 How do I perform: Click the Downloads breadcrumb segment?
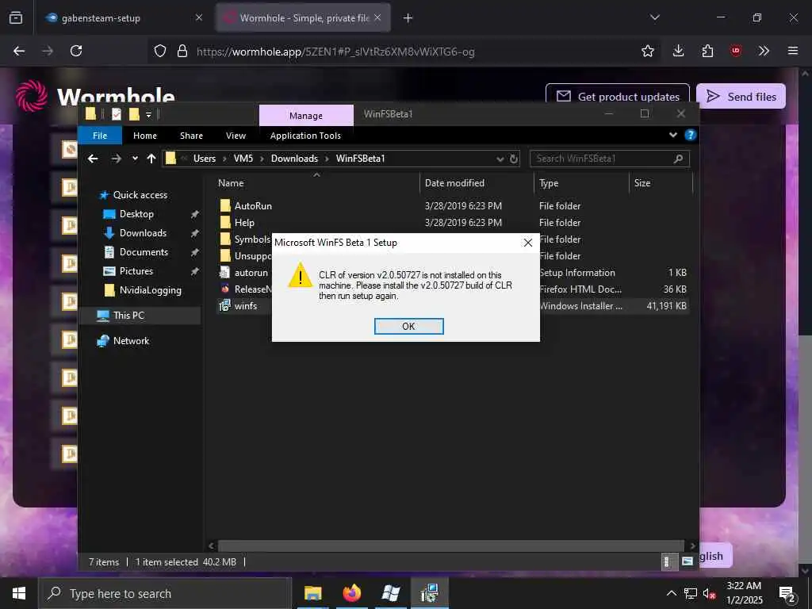click(294, 159)
